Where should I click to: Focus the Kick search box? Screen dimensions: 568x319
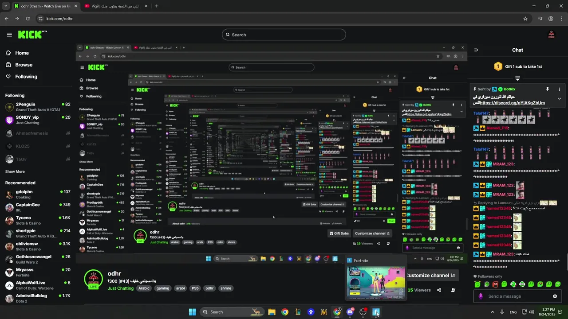point(284,35)
